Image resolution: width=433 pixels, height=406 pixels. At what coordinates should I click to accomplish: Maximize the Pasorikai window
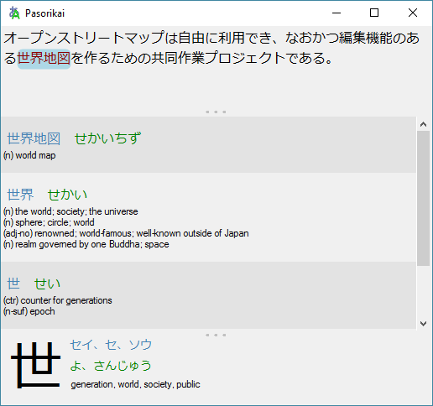tap(374, 13)
